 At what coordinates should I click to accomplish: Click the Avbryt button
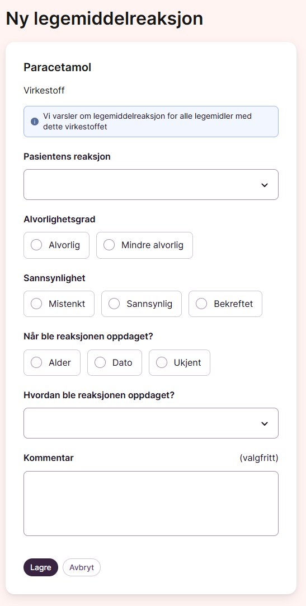click(82, 567)
